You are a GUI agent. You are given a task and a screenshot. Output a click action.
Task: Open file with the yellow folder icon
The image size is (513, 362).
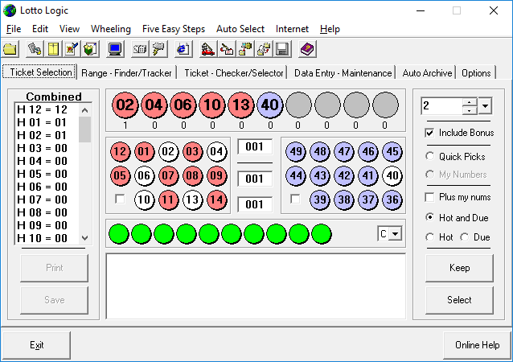(x=10, y=49)
